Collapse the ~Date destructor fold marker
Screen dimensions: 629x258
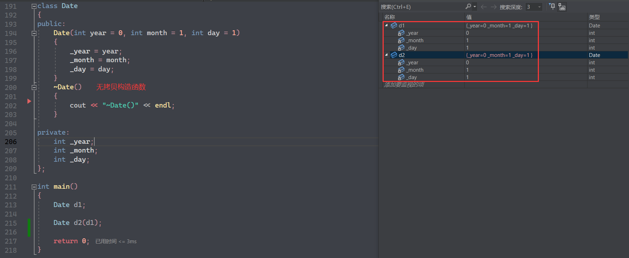[34, 87]
